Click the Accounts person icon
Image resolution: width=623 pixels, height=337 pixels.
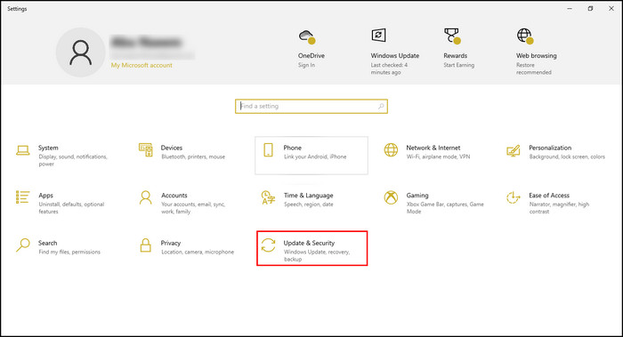pyautogui.click(x=145, y=197)
